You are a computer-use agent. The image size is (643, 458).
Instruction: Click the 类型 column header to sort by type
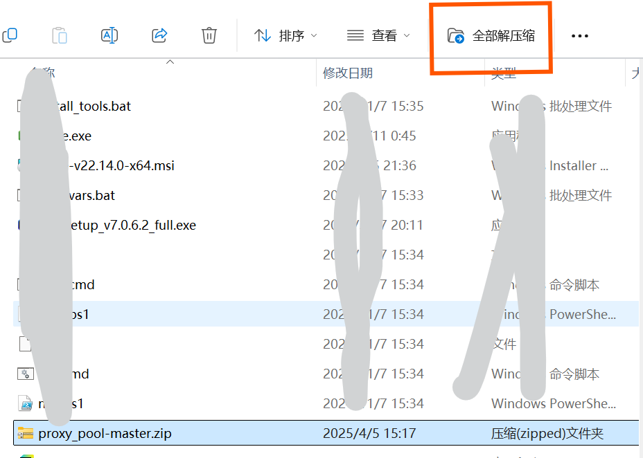(x=504, y=72)
